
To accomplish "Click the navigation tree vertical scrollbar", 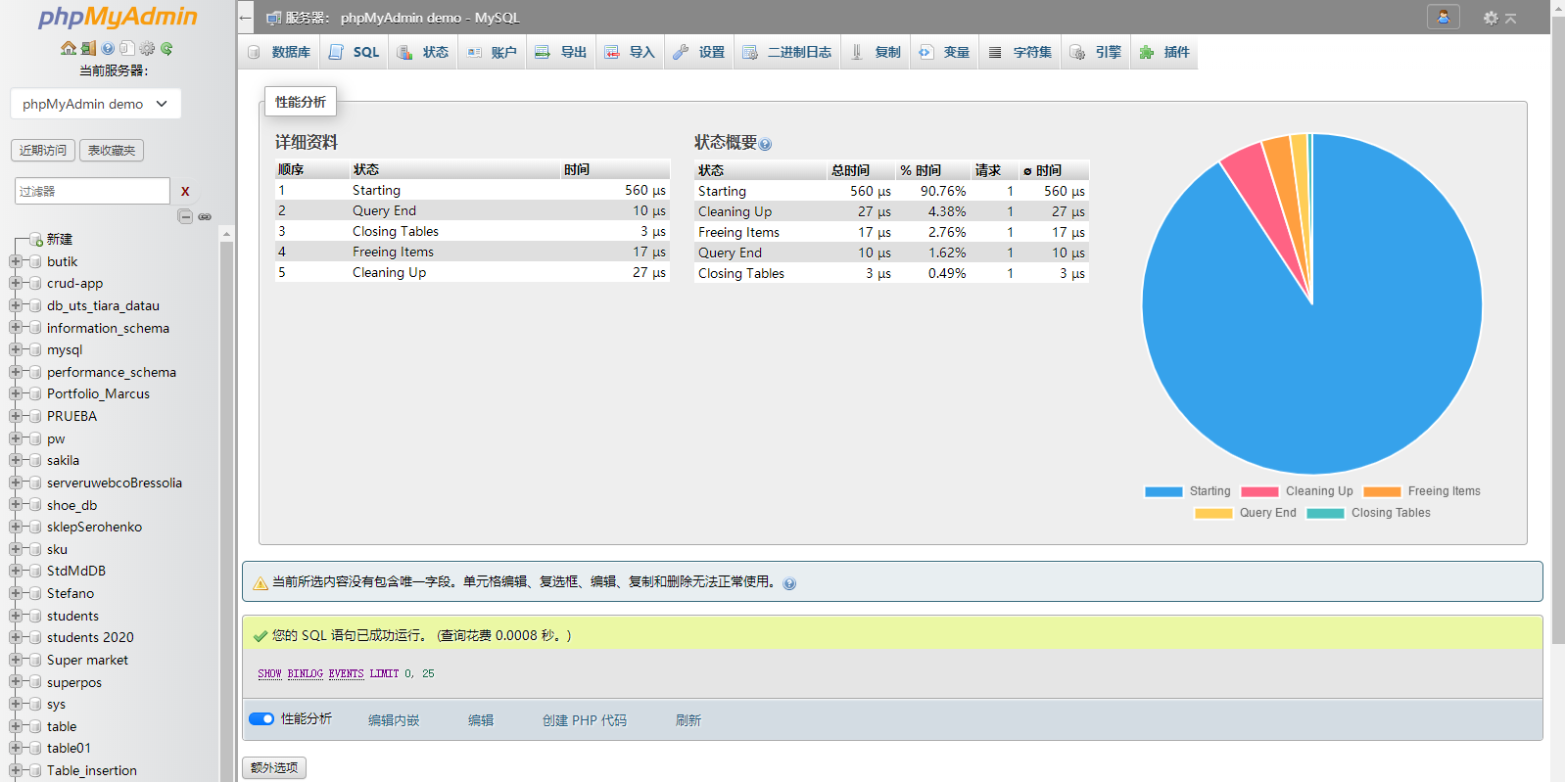I will point(227,504).
